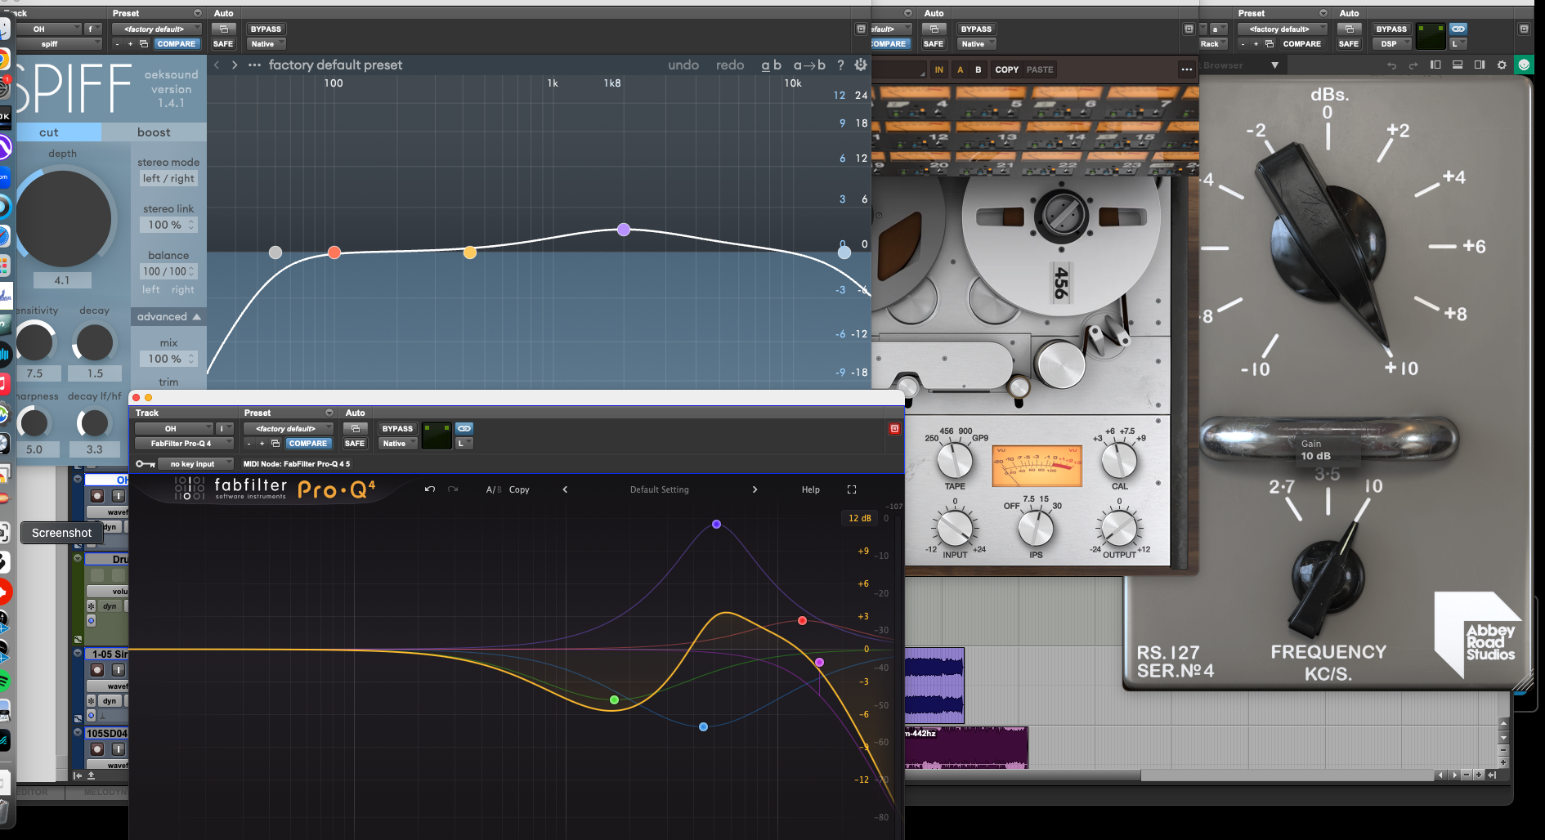The width and height of the screenshot is (1545, 840).
Task: Click spiff redo button
Action: (730, 65)
